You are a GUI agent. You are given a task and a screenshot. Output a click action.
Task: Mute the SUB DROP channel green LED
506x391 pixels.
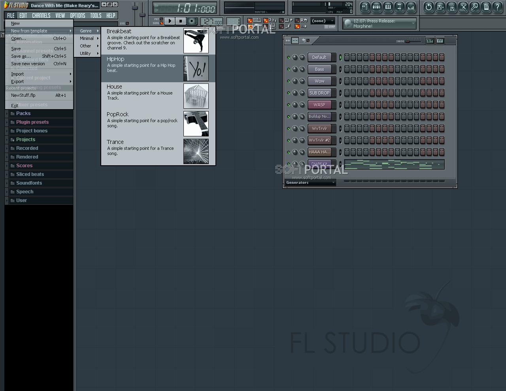289,93
